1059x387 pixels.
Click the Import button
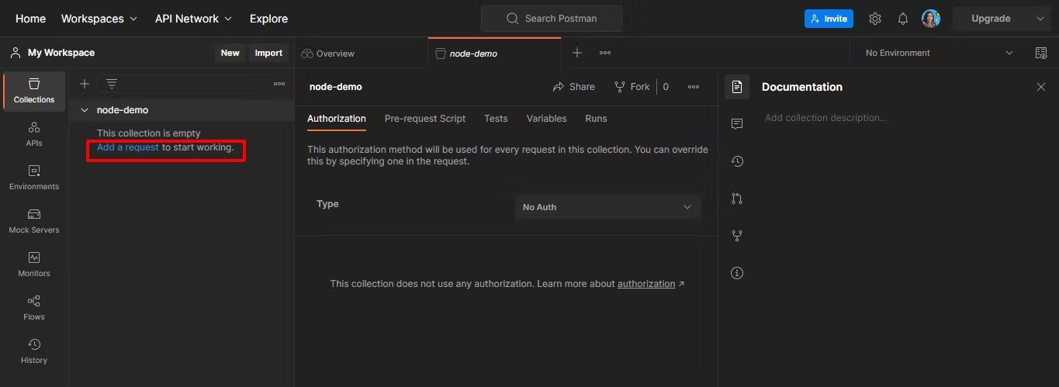click(x=268, y=53)
